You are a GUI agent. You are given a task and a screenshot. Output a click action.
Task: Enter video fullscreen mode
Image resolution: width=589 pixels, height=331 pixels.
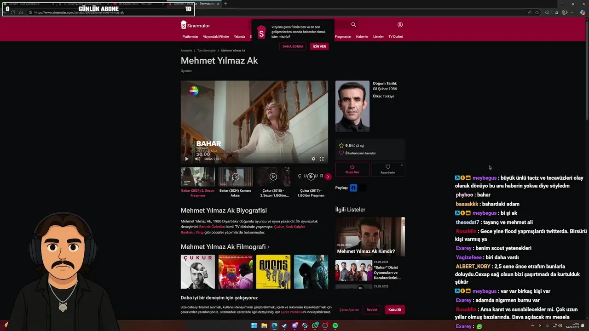point(322,159)
